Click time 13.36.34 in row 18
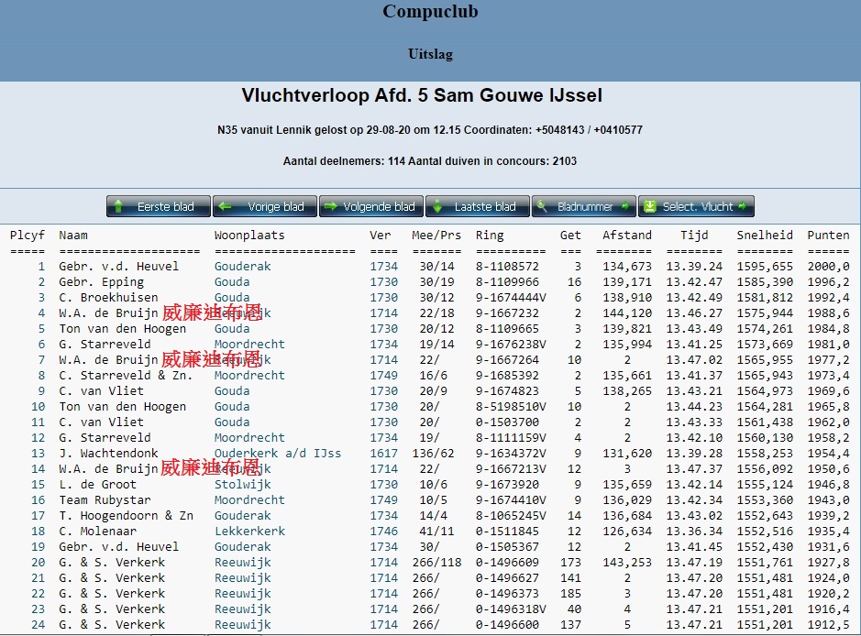The width and height of the screenshot is (861, 636). (694, 532)
